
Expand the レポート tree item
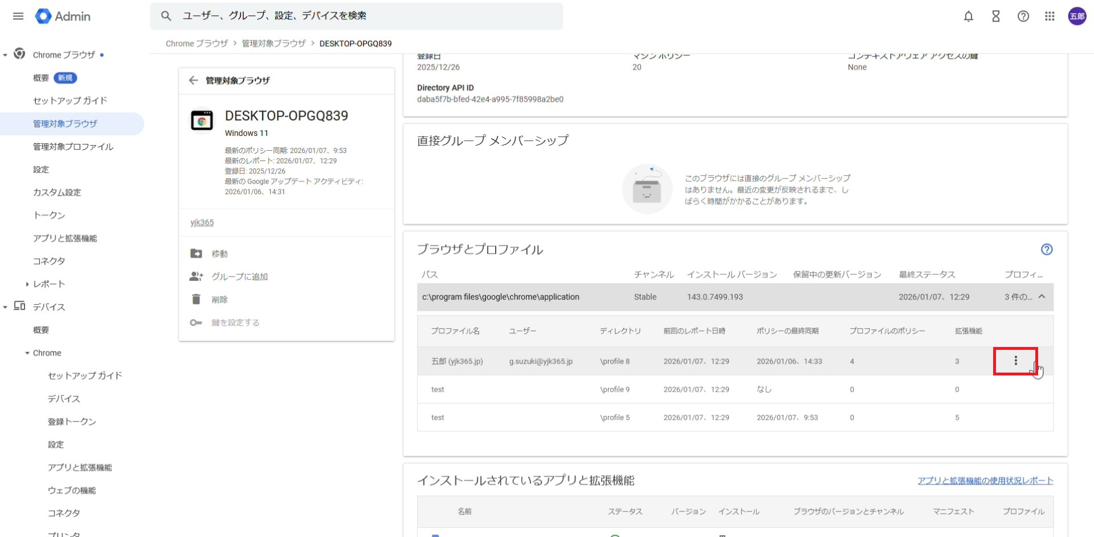(x=27, y=284)
